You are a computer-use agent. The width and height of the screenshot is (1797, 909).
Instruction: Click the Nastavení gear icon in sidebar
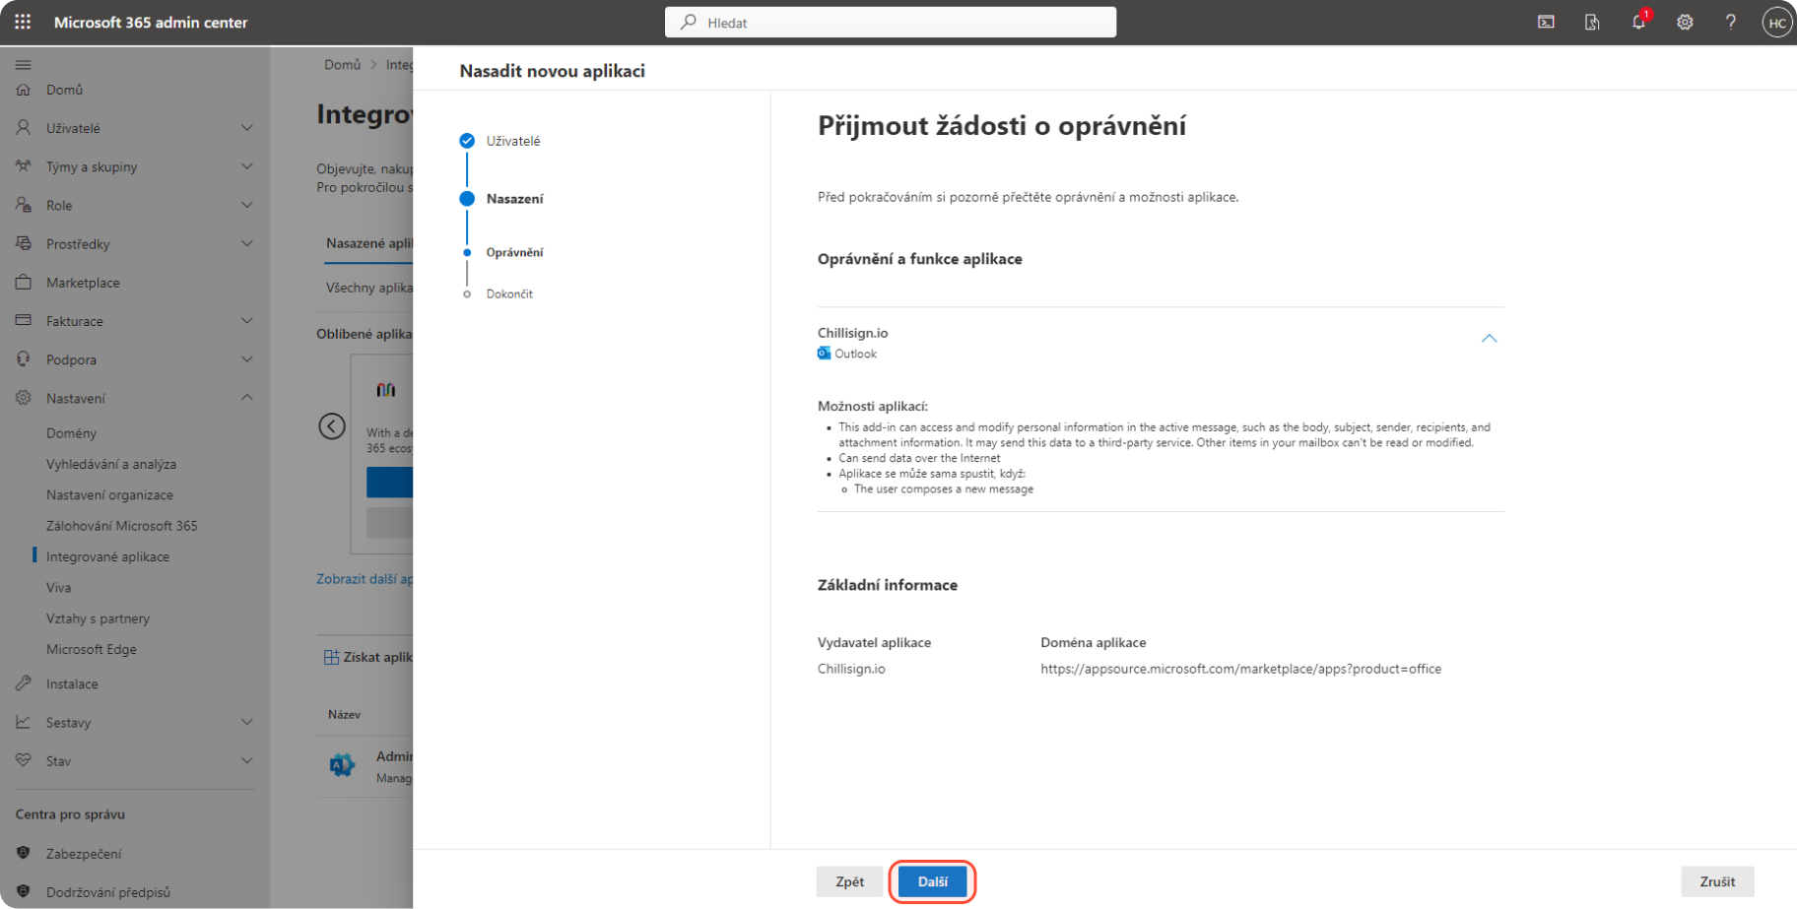(x=24, y=398)
